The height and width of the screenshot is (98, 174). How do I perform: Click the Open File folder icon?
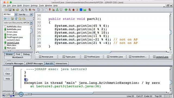tap(6, 10)
